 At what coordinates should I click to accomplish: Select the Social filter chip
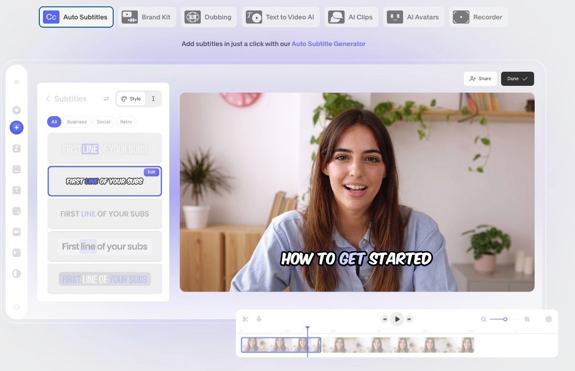[103, 121]
